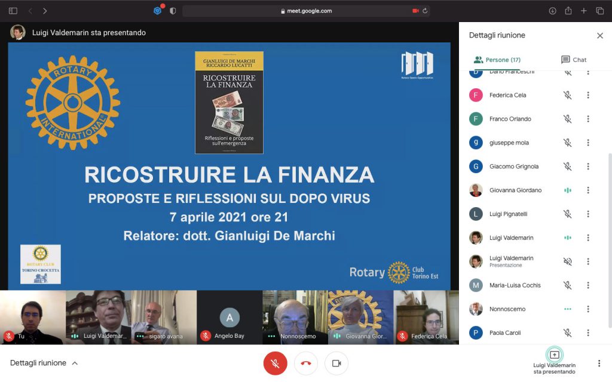Switch to the Chat tab

(573, 60)
